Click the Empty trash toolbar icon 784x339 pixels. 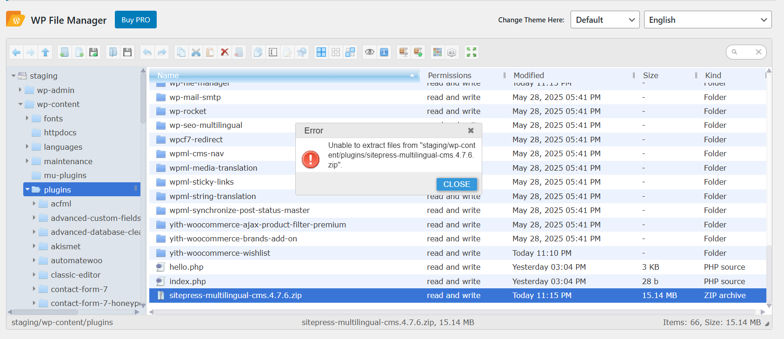pos(239,52)
